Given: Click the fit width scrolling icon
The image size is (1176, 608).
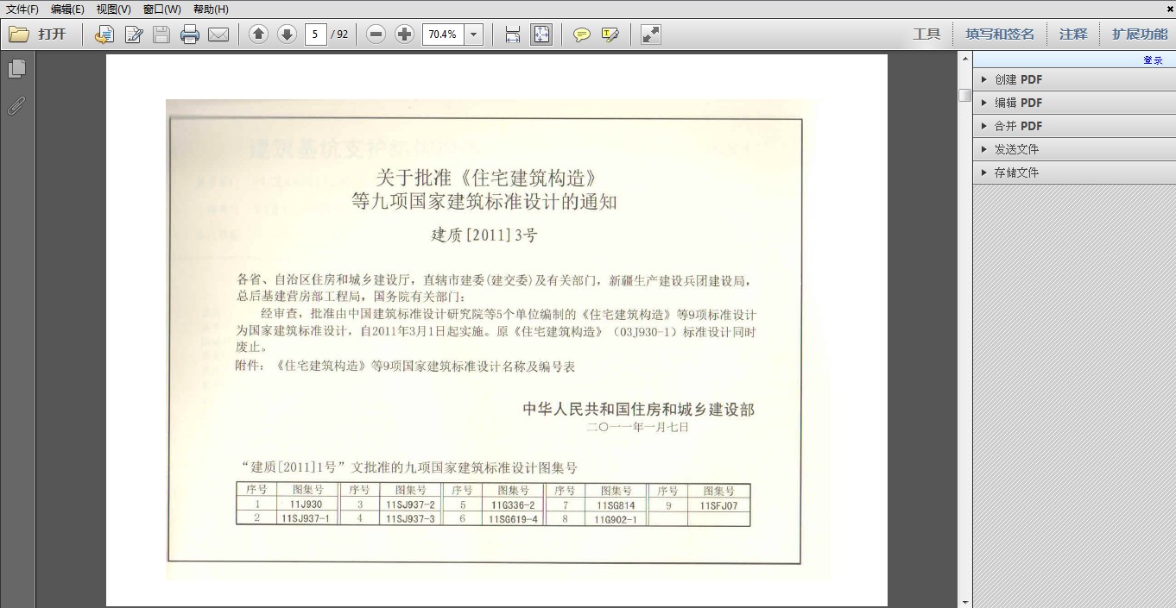Looking at the screenshot, I should (513, 34).
